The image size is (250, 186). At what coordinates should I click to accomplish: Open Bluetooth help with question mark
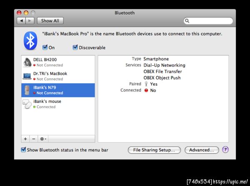[225, 150]
